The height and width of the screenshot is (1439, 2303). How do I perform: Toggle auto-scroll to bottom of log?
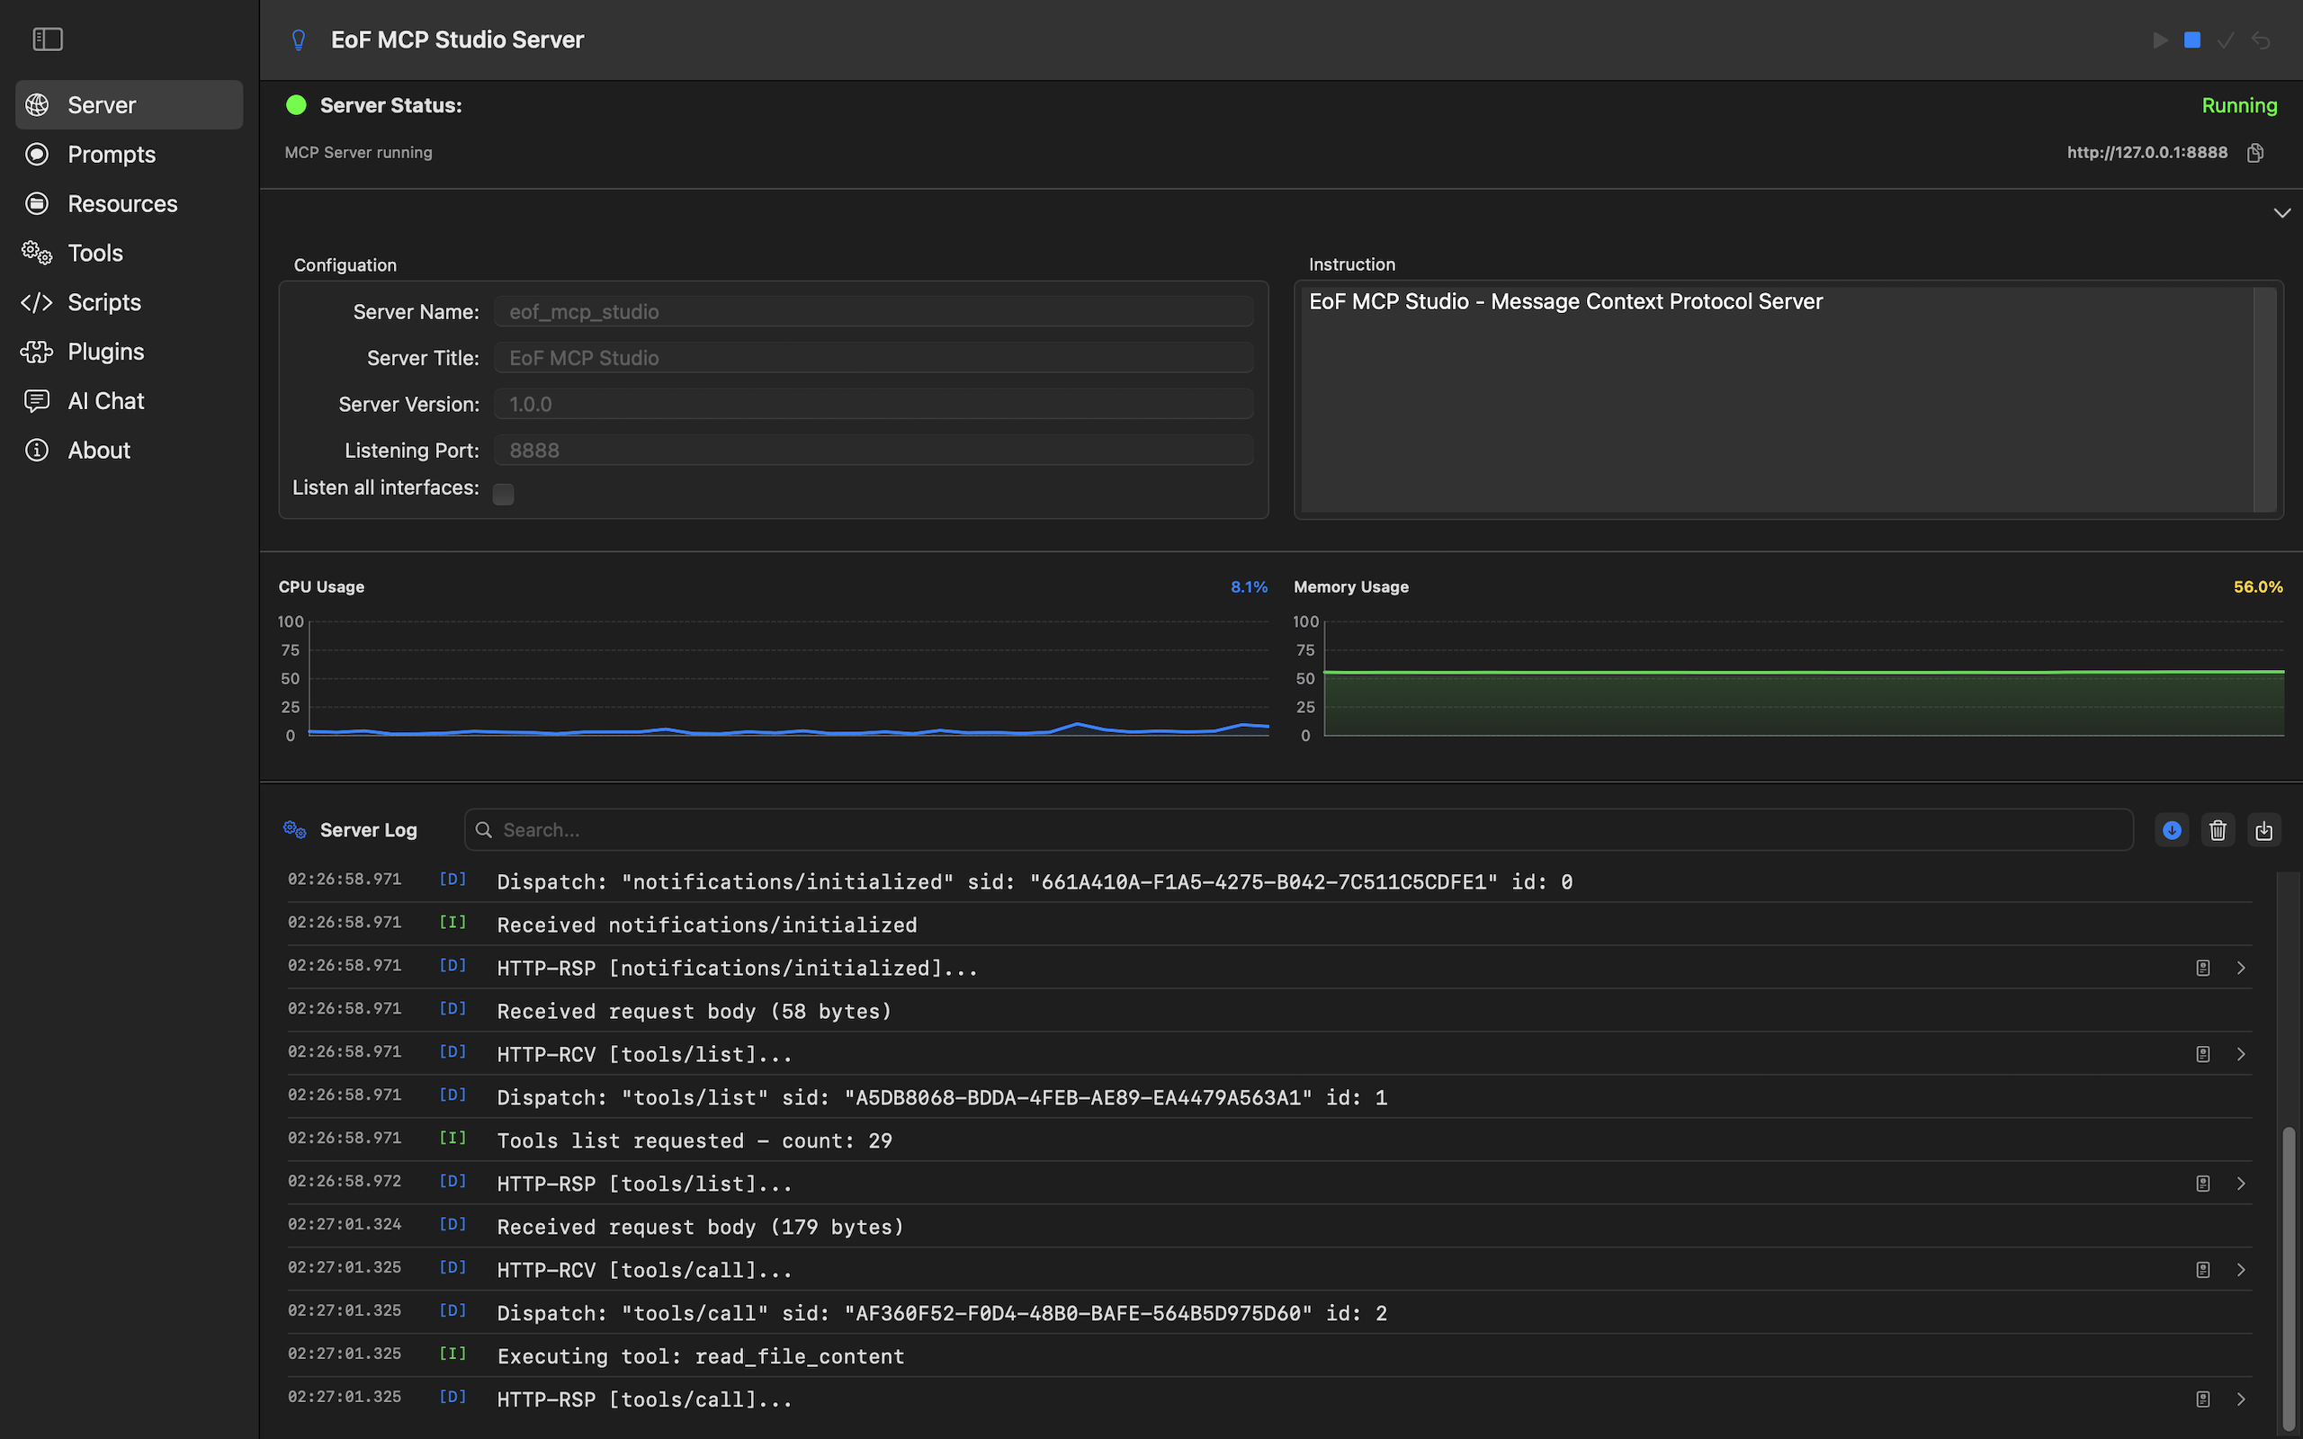click(x=2172, y=830)
